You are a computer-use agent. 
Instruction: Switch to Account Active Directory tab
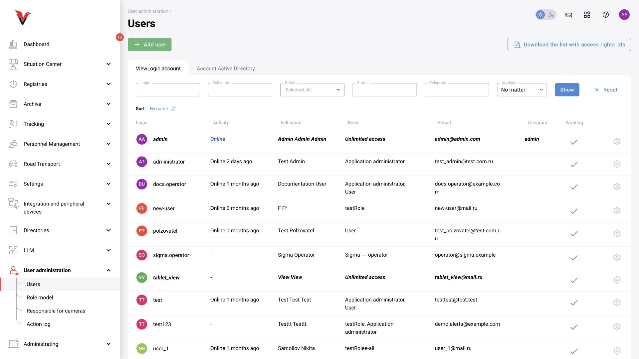click(x=226, y=68)
